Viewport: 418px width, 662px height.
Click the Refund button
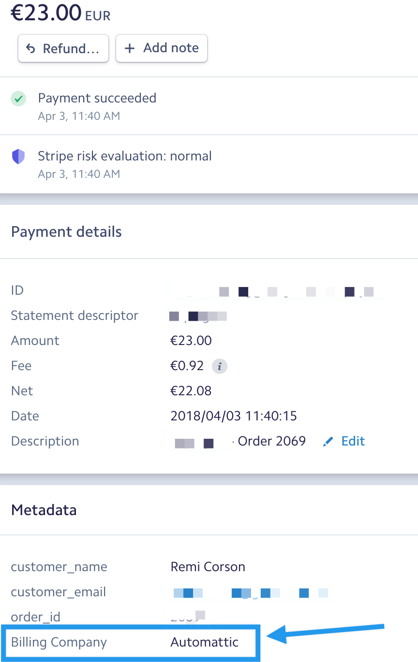coord(63,48)
